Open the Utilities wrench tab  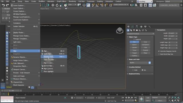coord(150,27)
